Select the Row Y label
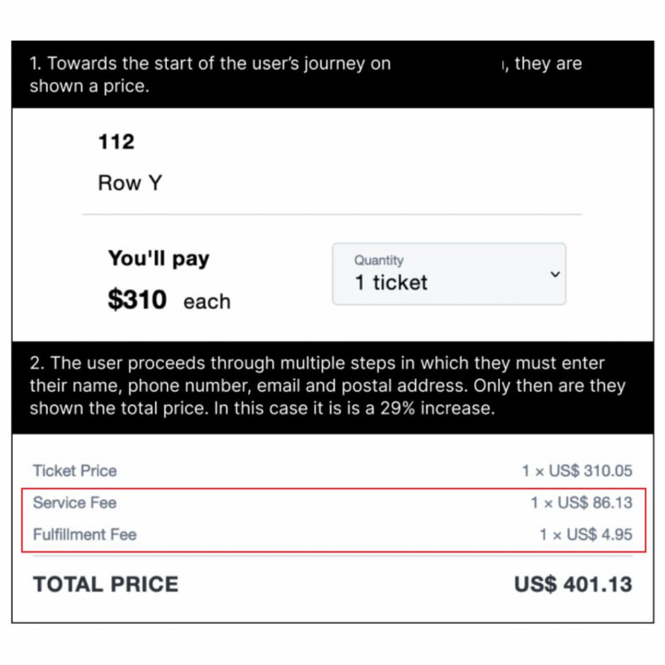Viewport: 665px width, 665px height. [x=130, y=182]
